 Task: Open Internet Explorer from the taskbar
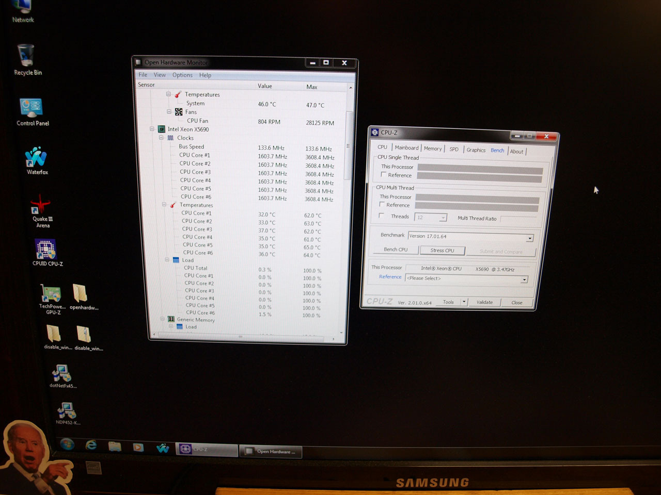(x=91, y=445)
